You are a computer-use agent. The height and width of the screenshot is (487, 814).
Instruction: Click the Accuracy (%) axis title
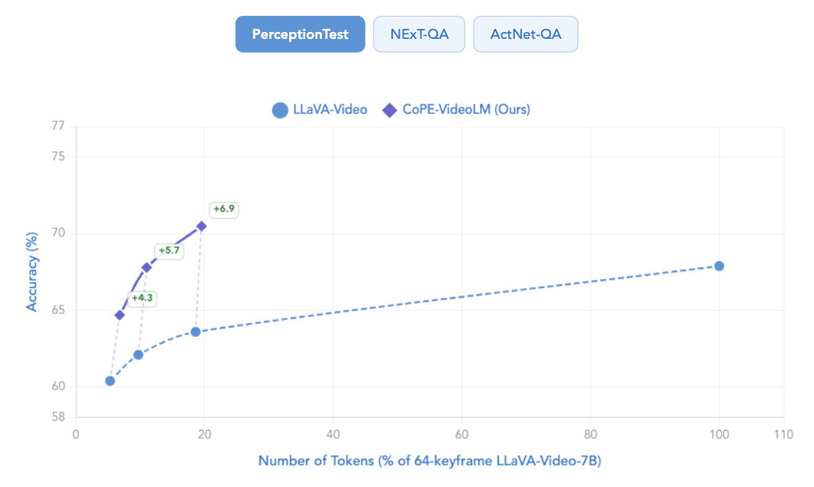(32, 271)
